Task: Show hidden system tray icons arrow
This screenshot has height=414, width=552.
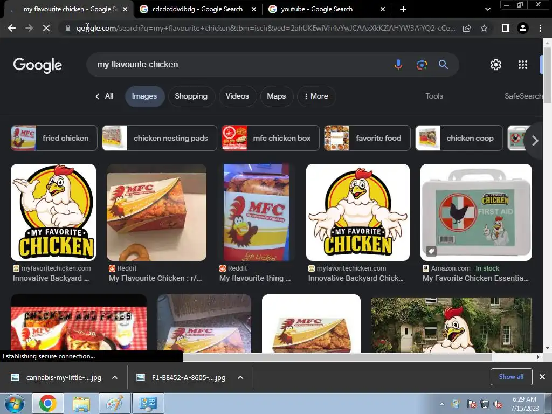Action: (442, 404)
